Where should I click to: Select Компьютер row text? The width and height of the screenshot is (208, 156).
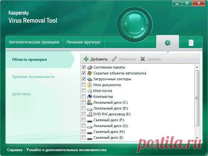click(x=103, y=97)
